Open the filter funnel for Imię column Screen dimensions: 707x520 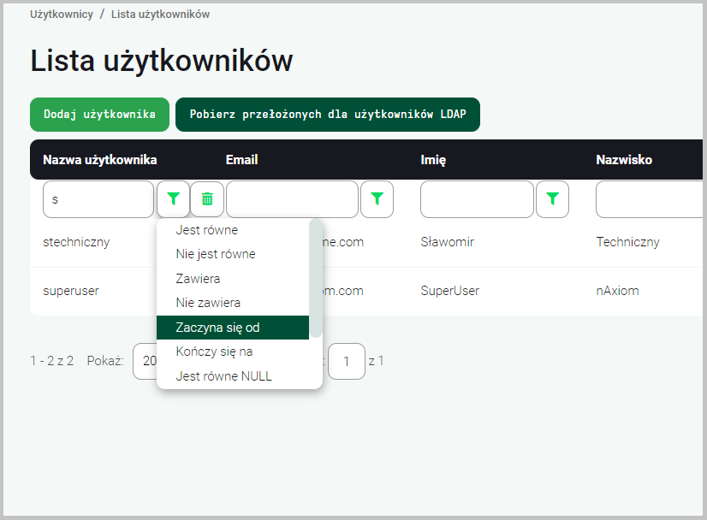pyautogui.click(x=553, y=198)
